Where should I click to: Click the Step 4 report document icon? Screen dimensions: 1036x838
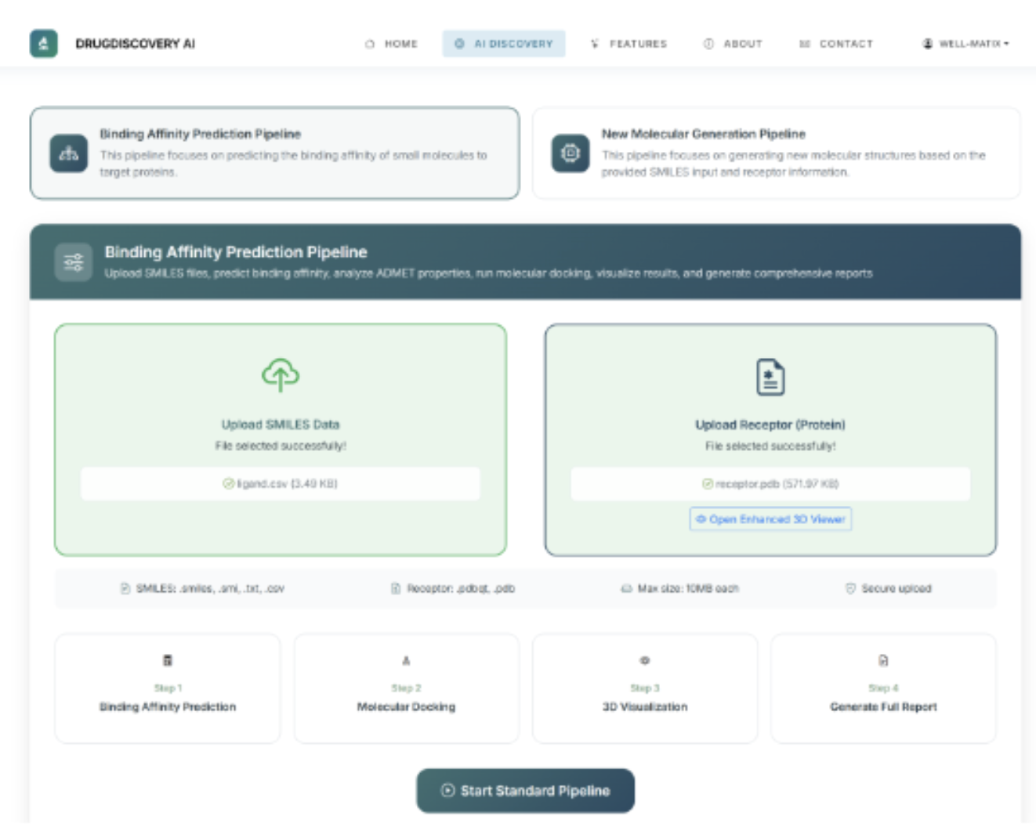point(883,660)
